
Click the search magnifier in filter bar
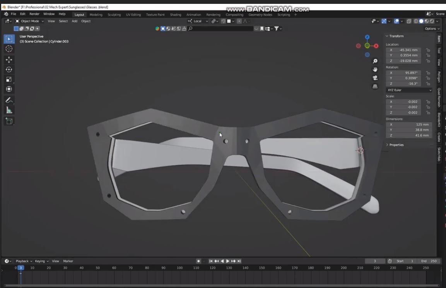pos(191,29)
